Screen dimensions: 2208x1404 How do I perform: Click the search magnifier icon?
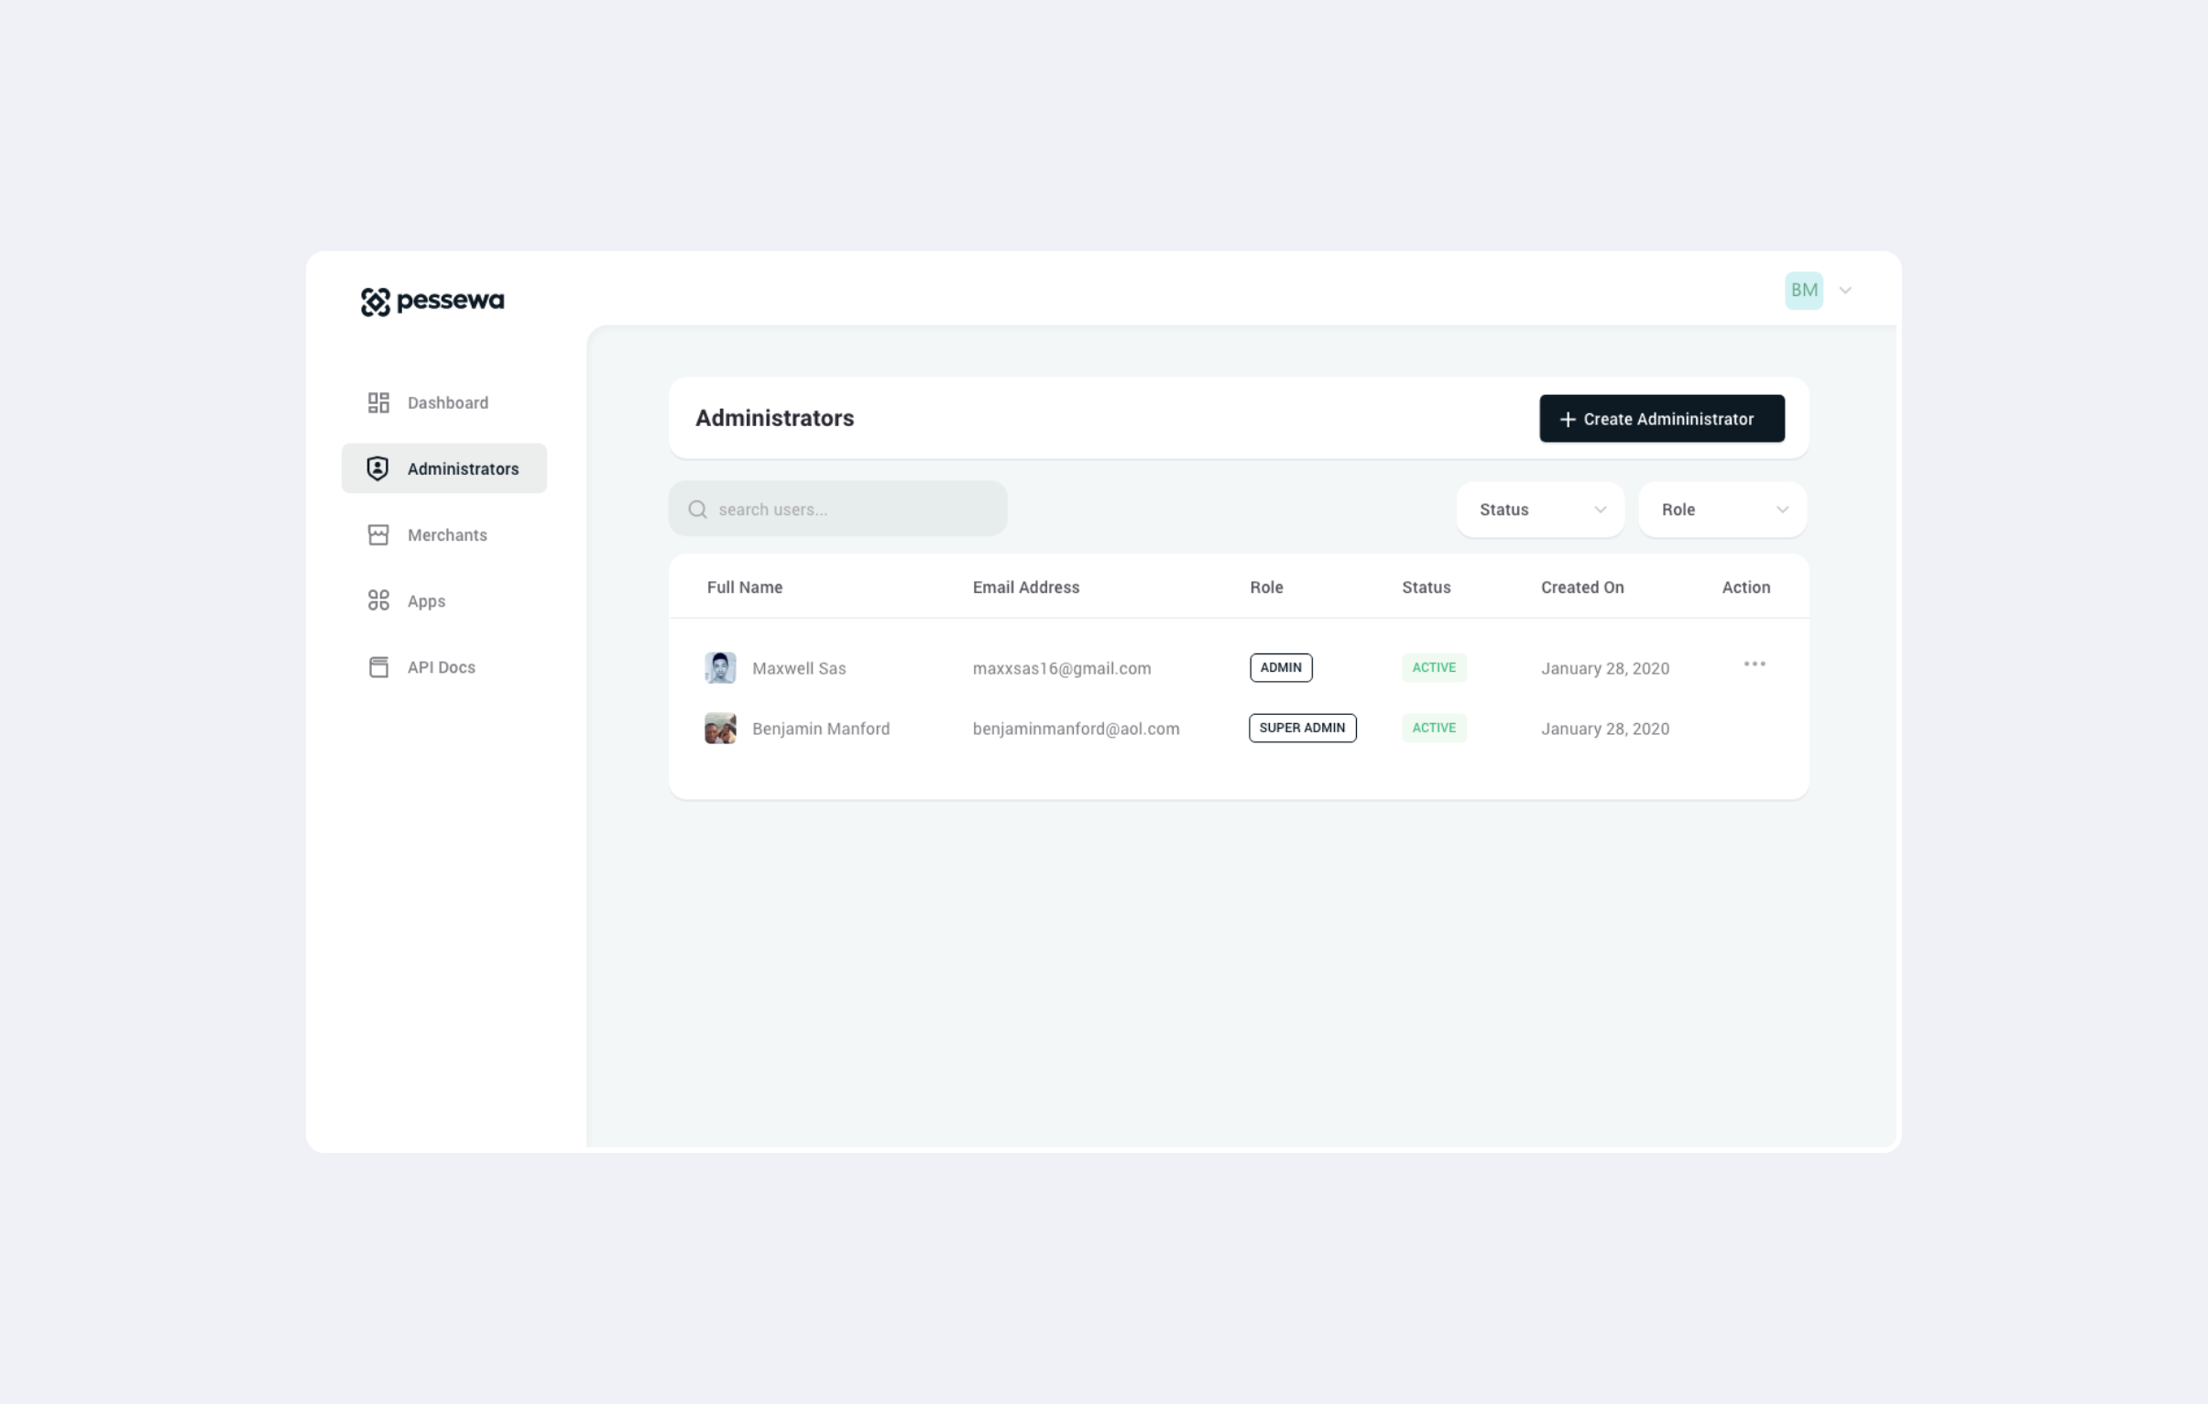tap(698, 509)
